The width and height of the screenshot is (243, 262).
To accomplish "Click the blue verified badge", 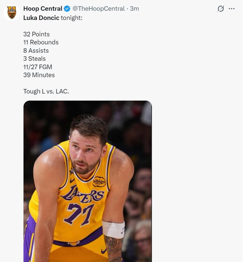I will tap(67, 8).
